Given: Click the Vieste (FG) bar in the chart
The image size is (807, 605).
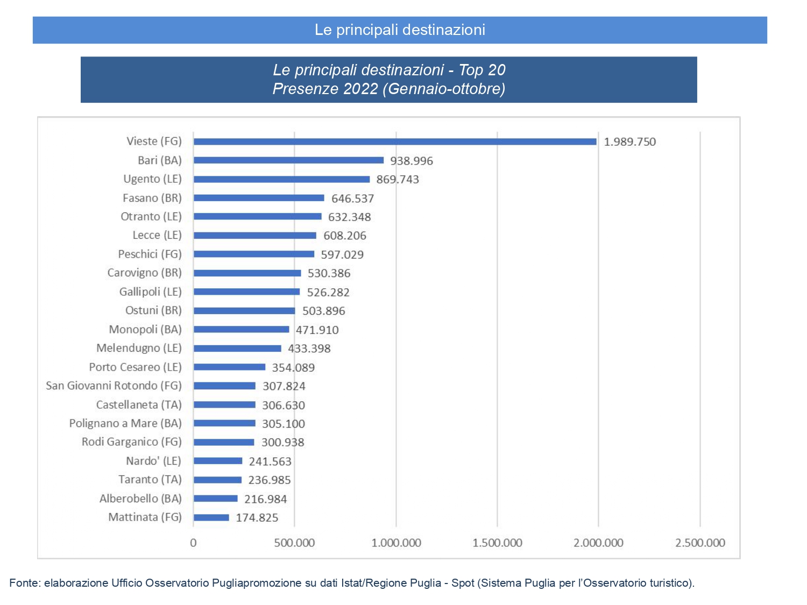Looking at the screenshot, I should coord(395,141).
